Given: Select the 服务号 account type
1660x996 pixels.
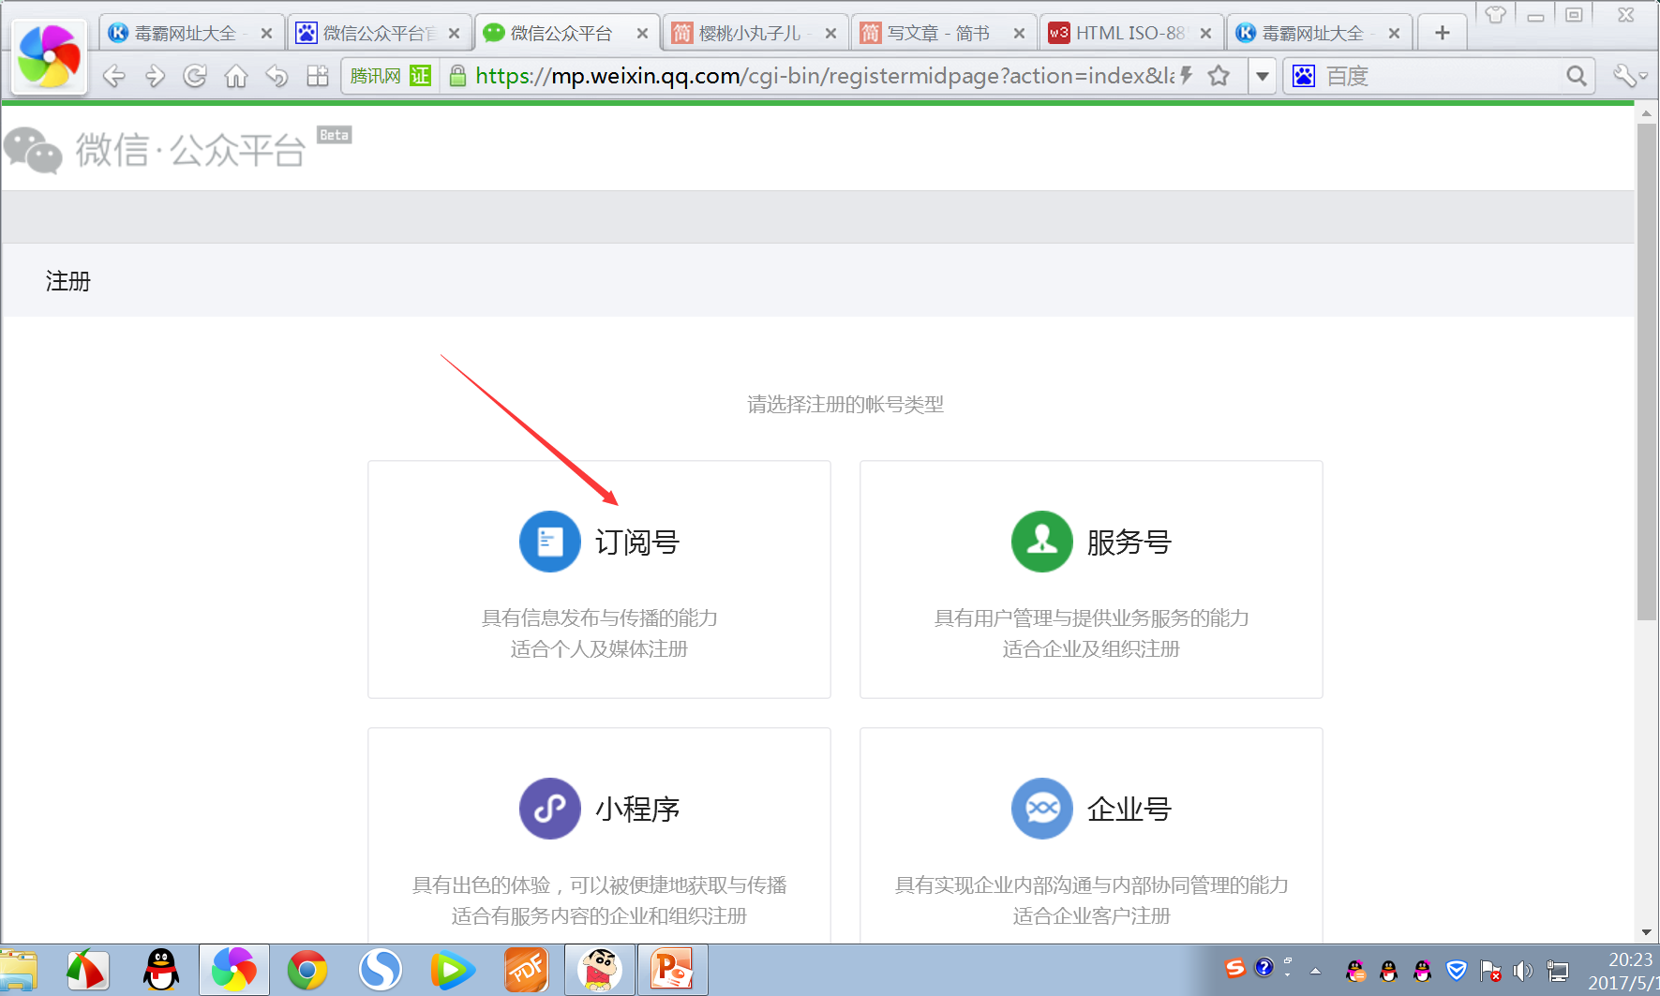Looking at the screenshot, I should (1091, 579).
